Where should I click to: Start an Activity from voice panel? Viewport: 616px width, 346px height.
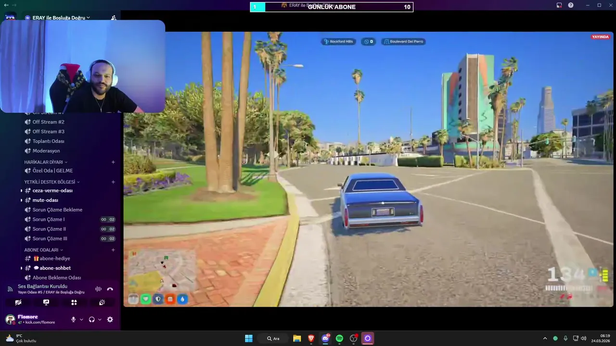point(74,302)
